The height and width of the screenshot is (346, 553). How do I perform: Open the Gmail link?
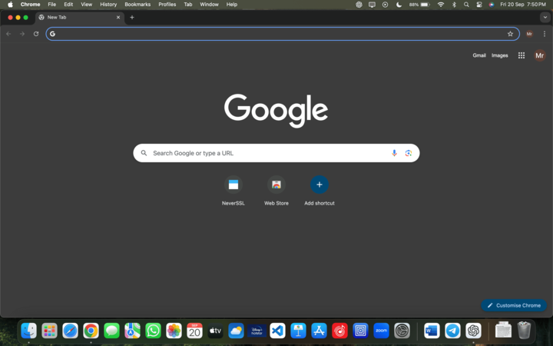click(x=479, y=55)
